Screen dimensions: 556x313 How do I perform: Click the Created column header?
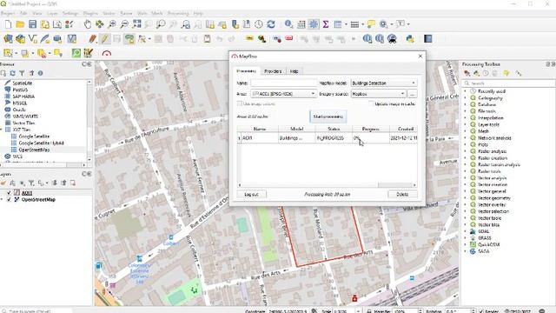404,129
